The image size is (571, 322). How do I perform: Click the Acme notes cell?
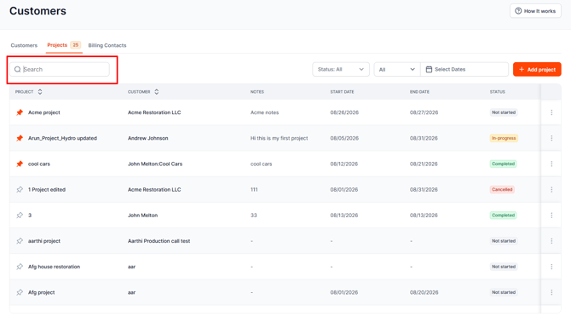[x=264, y=112]
